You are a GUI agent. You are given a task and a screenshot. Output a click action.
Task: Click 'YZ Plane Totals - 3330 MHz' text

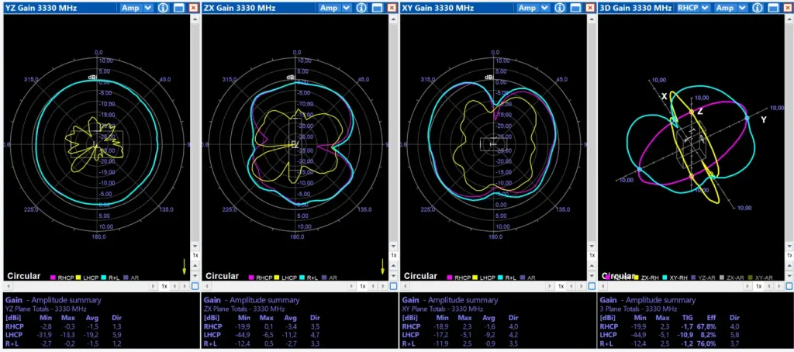point(47,309)
